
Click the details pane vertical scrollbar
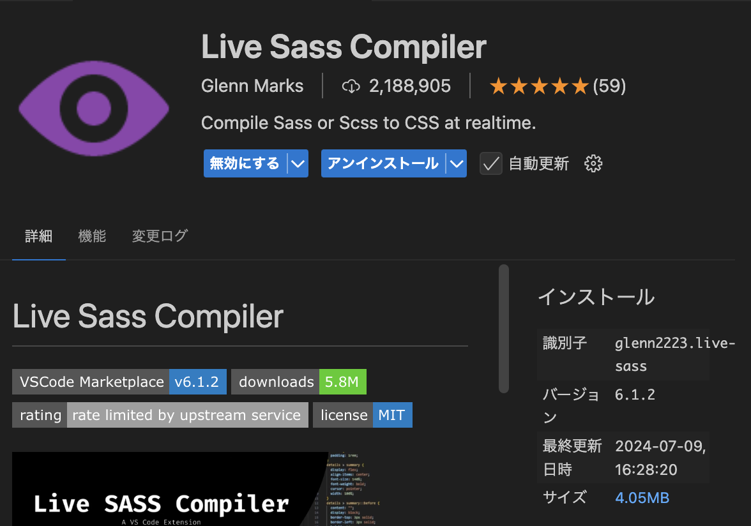pyautogui.click(x=503, y=329)
